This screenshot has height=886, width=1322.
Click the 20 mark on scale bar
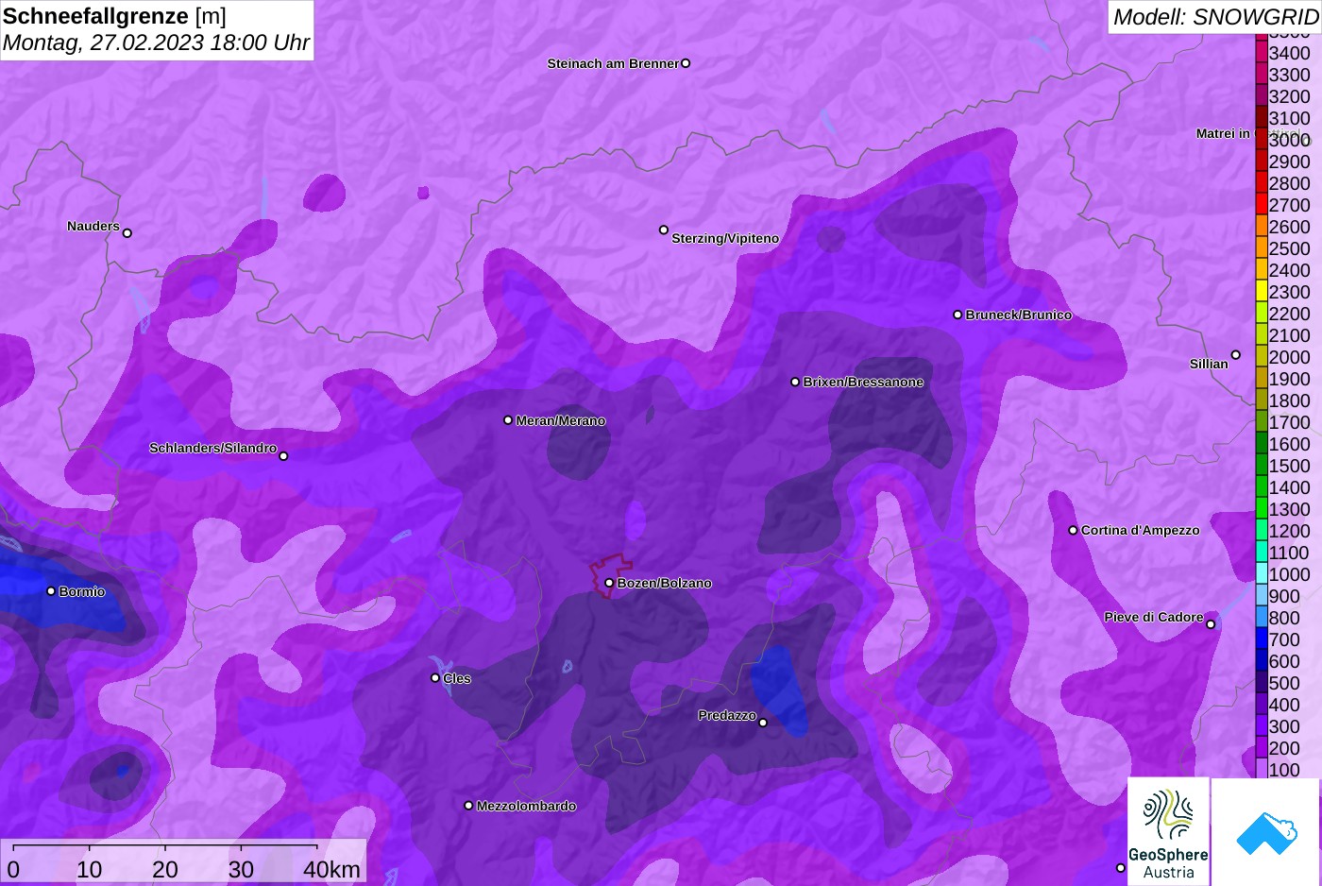click(165, 869)
